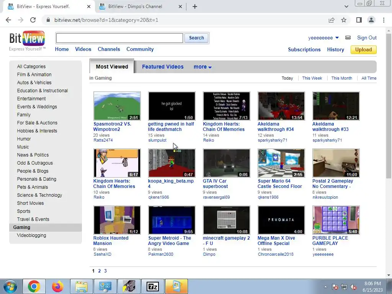Open the tab search chevron

[346, 7]
